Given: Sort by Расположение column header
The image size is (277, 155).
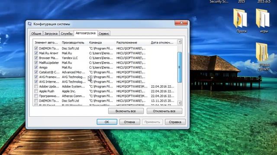Looking at the screenshot, I should (x=132, y=43).
